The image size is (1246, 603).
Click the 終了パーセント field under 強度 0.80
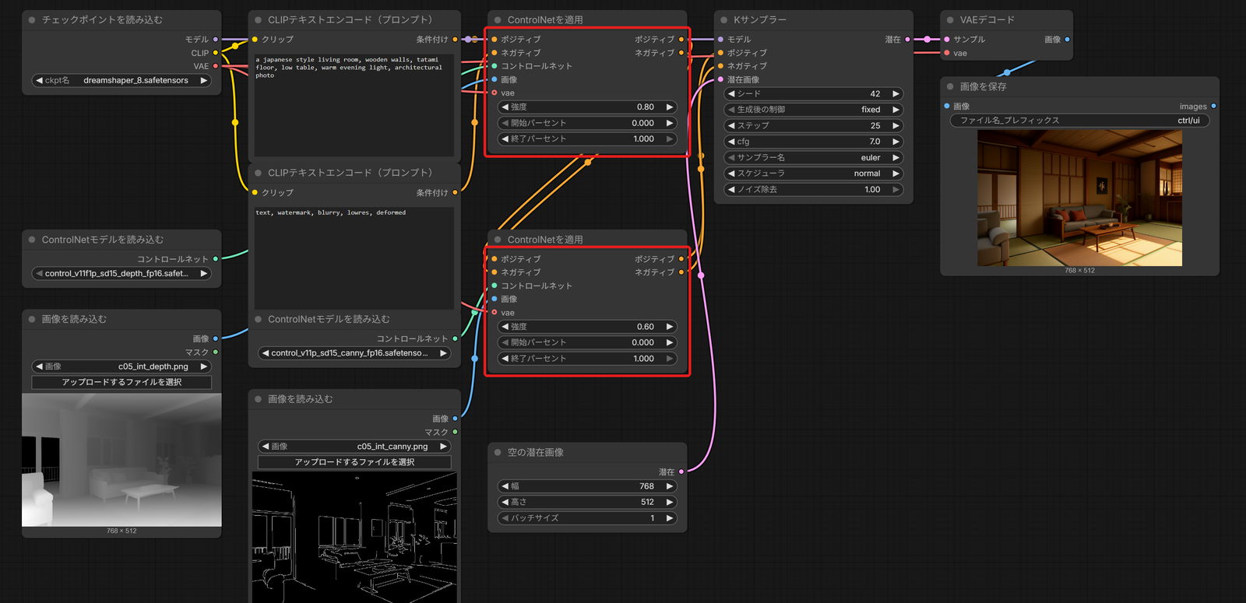586,139
